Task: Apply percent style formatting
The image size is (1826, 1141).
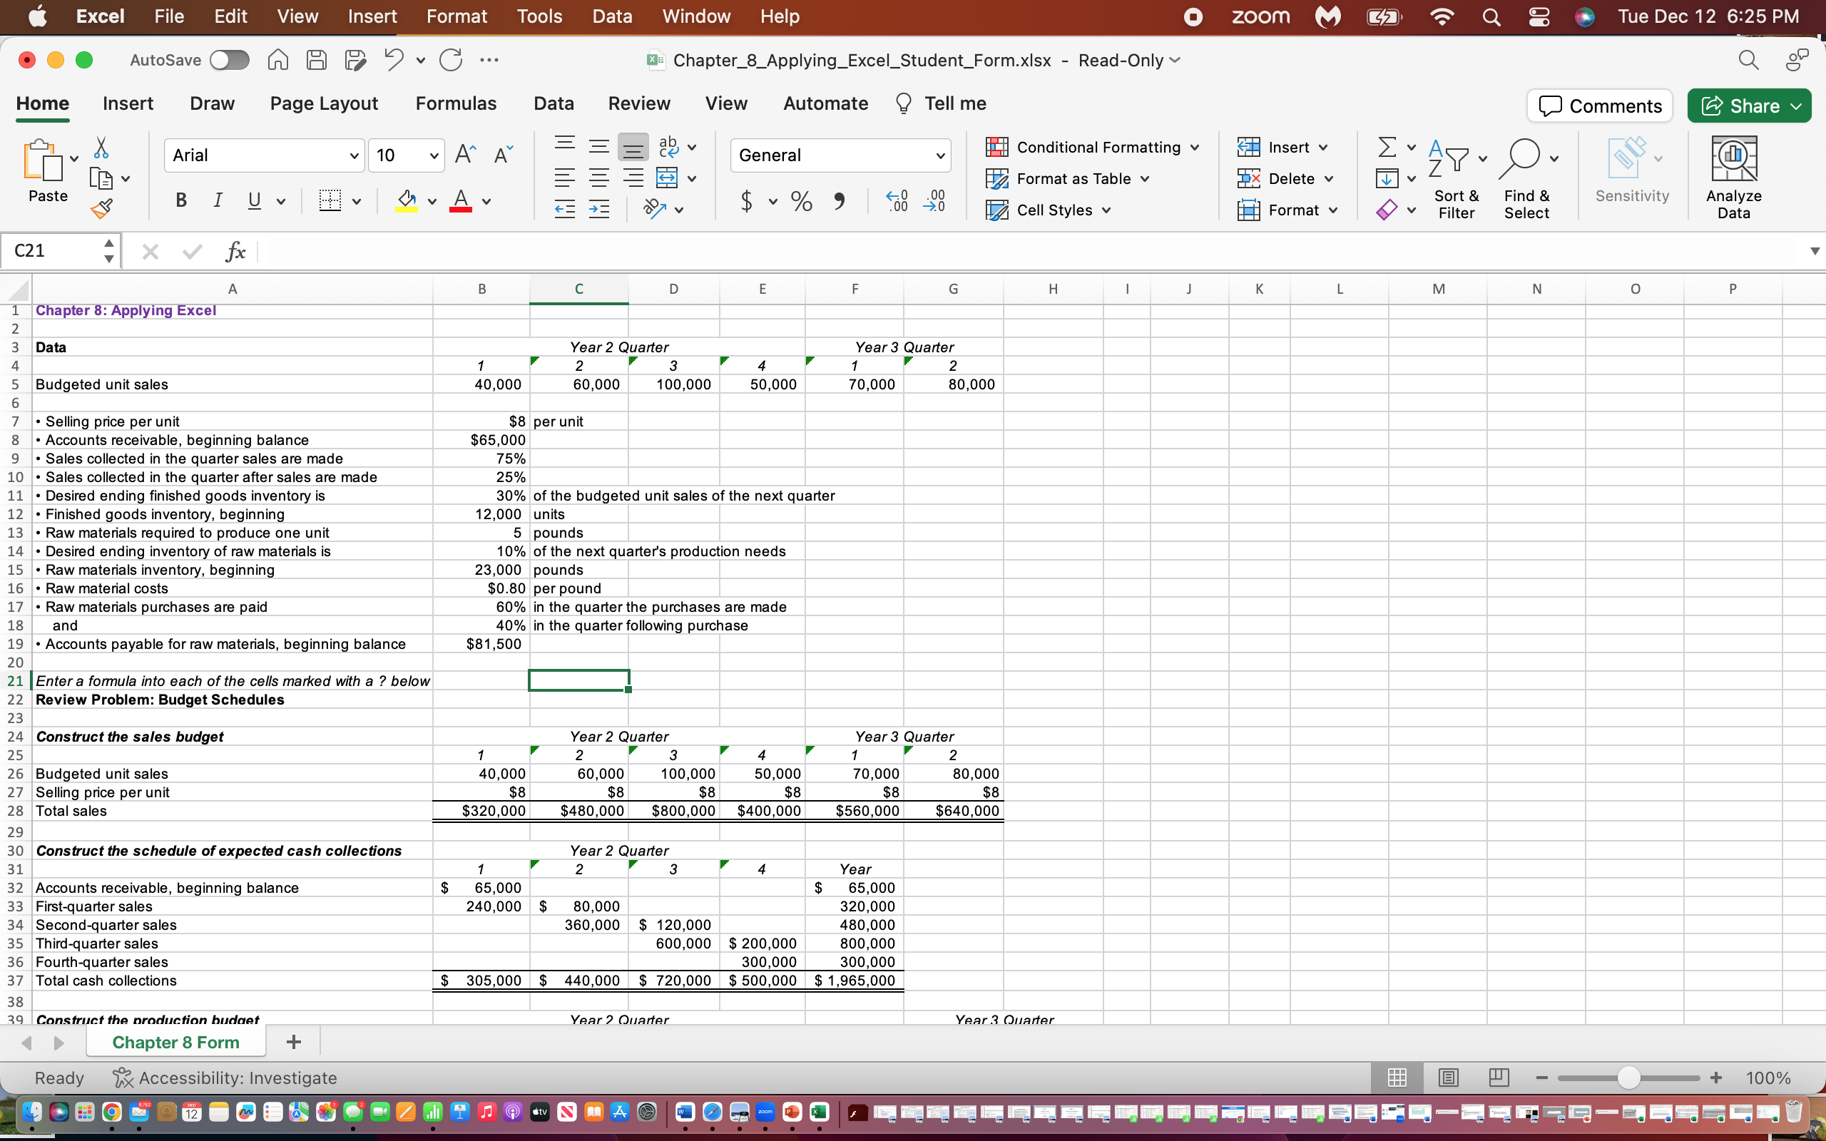Action: click(800, 200)
